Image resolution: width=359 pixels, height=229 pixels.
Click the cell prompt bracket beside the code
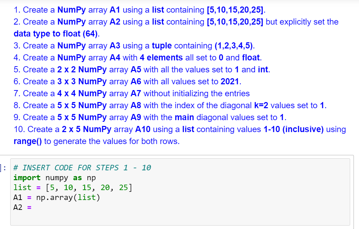3,168
